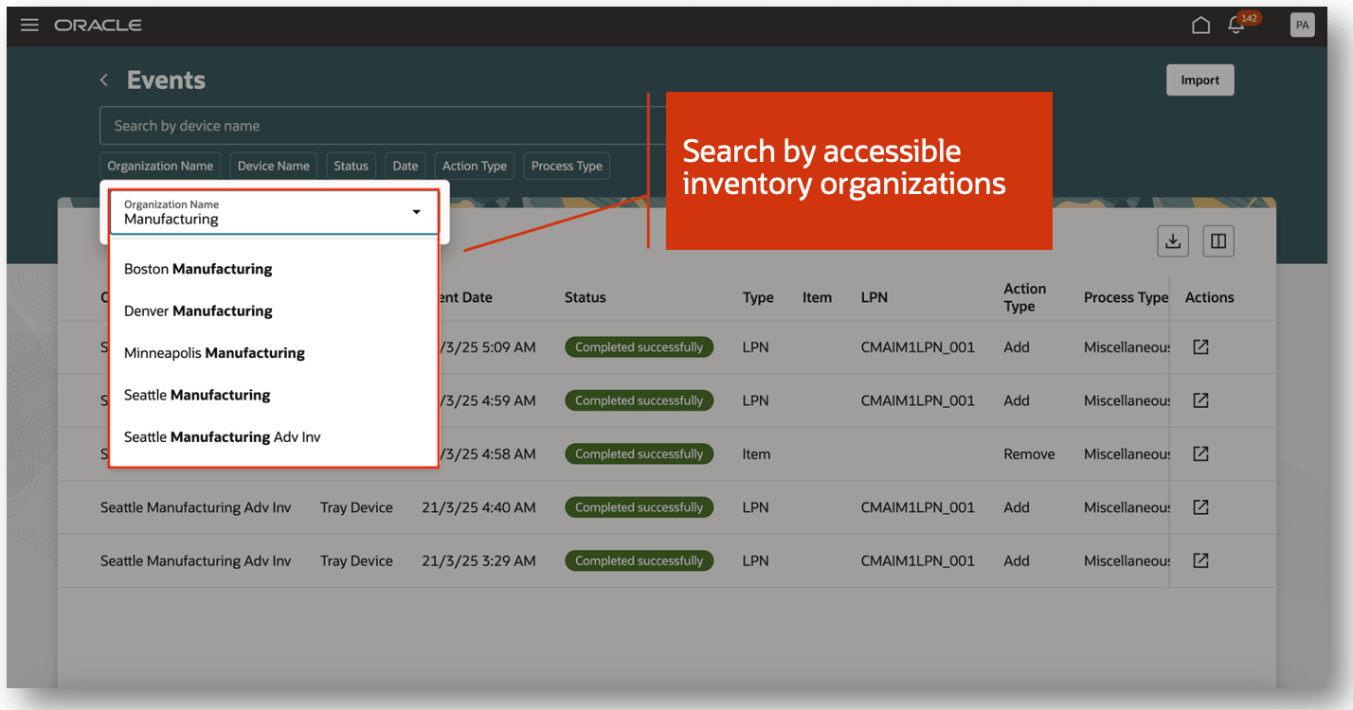This screenshot has width=1353, height=710.
Task: Open the column layout icon
Action: pyautogui.click(x=1218, y=241)
